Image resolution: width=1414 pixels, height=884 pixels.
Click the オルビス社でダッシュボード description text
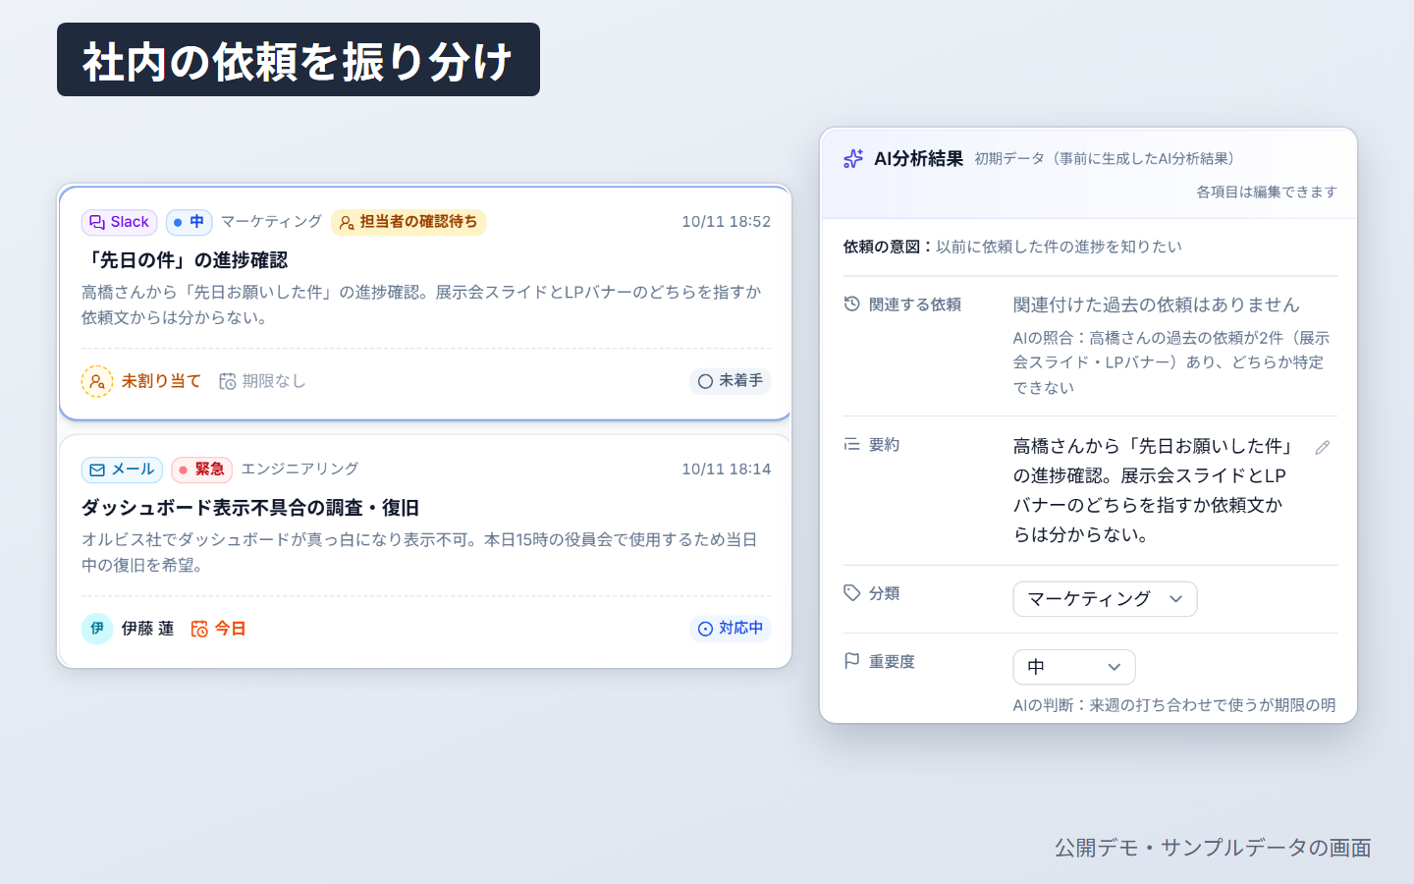point(419,552)
